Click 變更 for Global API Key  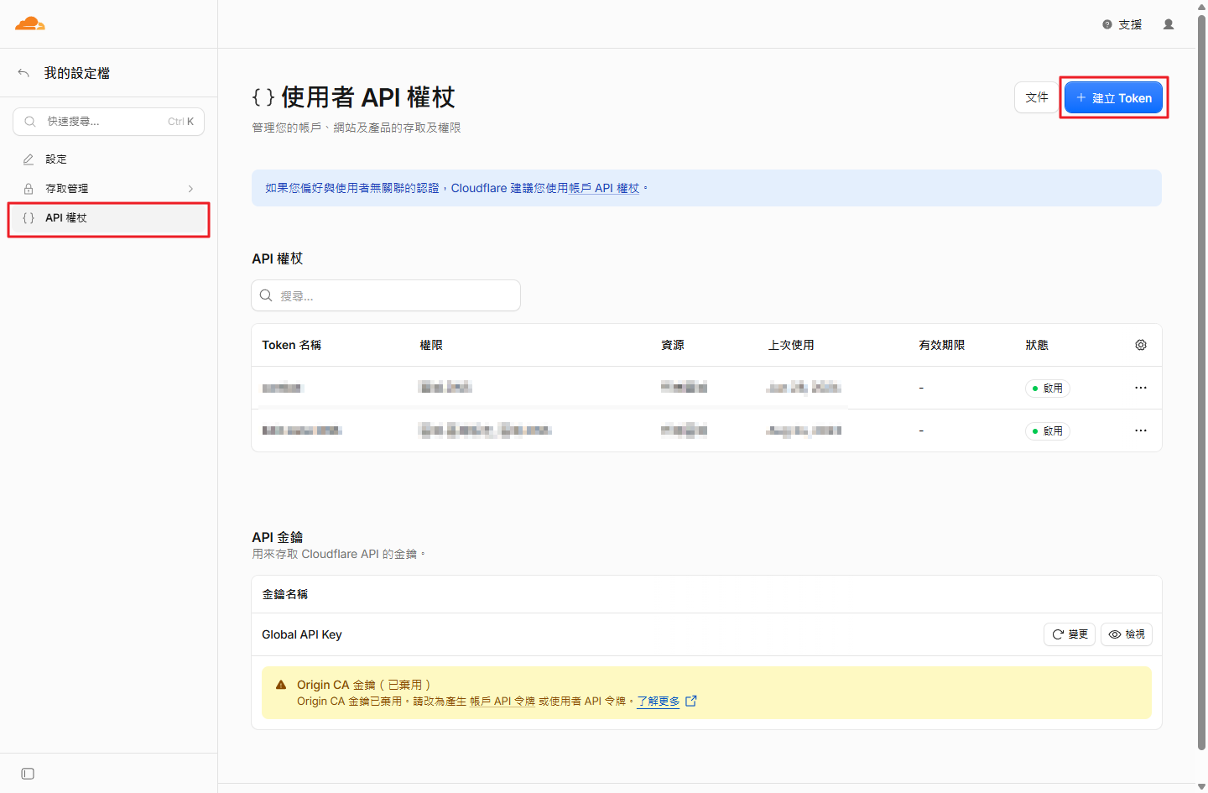coord(1070,634)
